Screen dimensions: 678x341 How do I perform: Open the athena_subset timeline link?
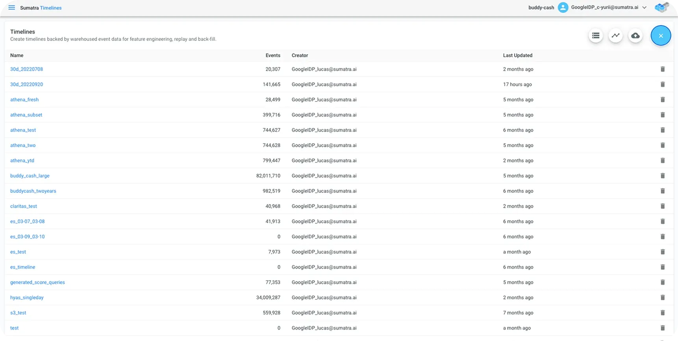26,115
